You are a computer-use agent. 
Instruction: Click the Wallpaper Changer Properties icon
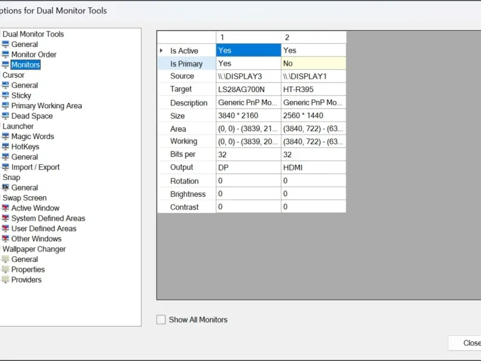pyautogui.click(x=5, y=269)
